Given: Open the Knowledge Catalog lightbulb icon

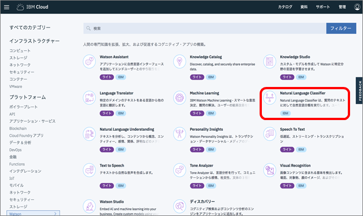Looking at the screenshot, I should pos(179,62).
